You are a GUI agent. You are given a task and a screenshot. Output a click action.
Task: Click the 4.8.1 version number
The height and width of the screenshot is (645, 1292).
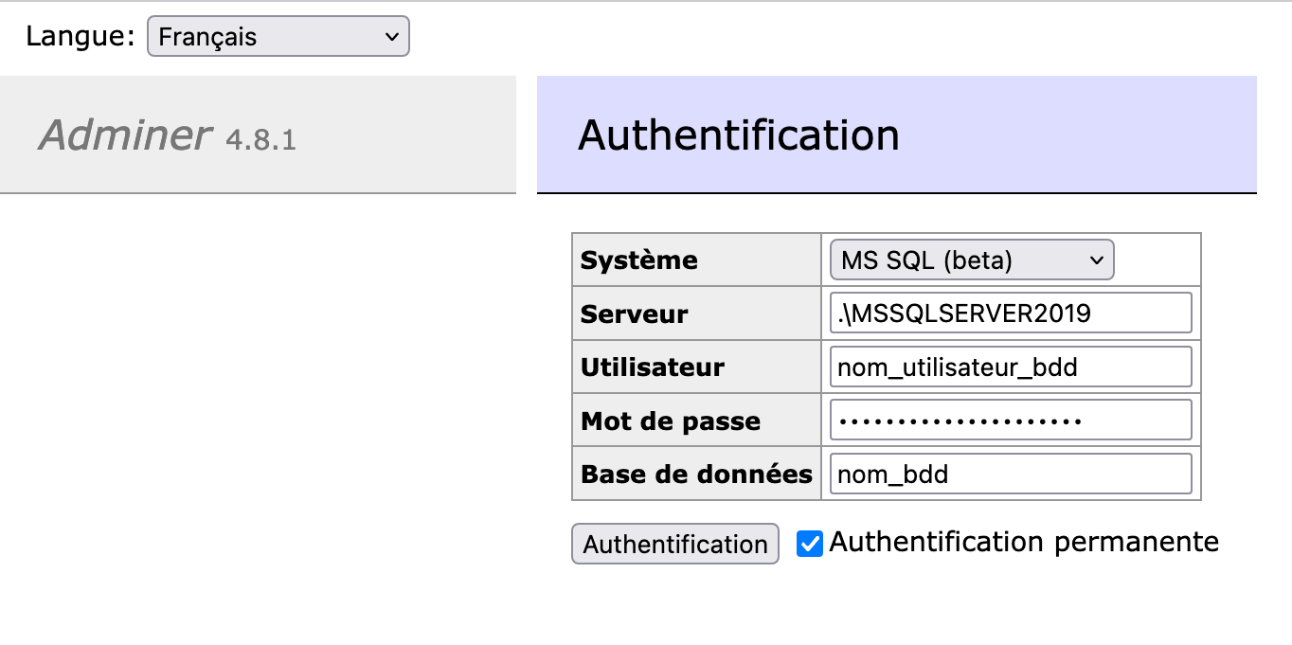click(260, 140)
